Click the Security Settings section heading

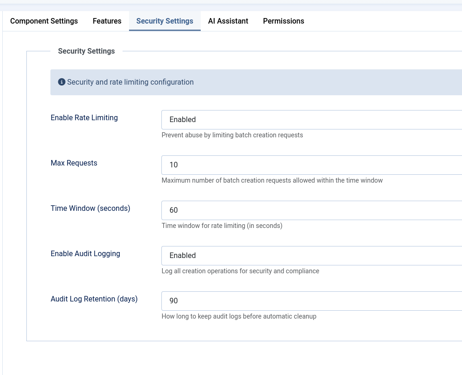(x=86, y=51)
